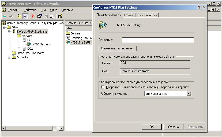Open the Обновлять кэш из dropdown
The width and height of the screenshot is (222, 137).
pos(189,93)
